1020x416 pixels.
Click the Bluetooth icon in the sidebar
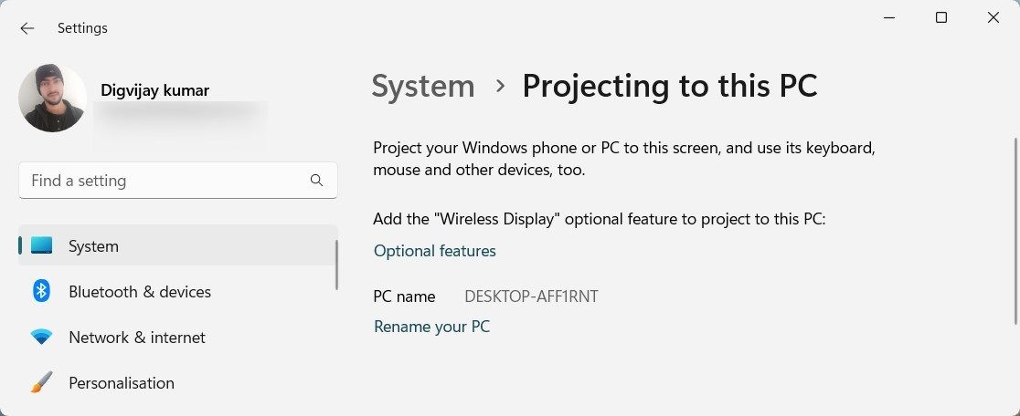[42, 292]
